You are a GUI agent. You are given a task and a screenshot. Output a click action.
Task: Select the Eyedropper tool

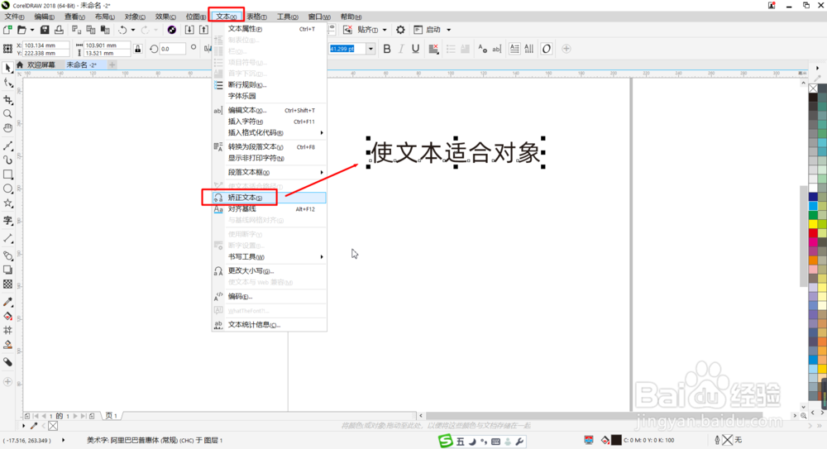pos(8,302)
